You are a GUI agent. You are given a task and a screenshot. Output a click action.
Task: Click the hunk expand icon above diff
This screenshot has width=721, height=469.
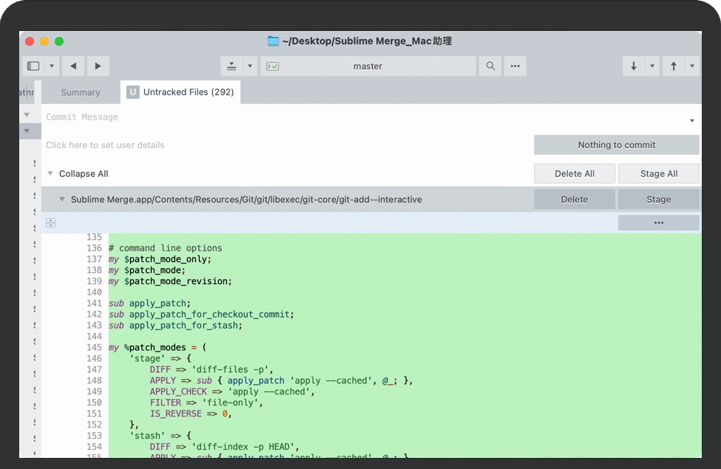click(x=50, y=223)
